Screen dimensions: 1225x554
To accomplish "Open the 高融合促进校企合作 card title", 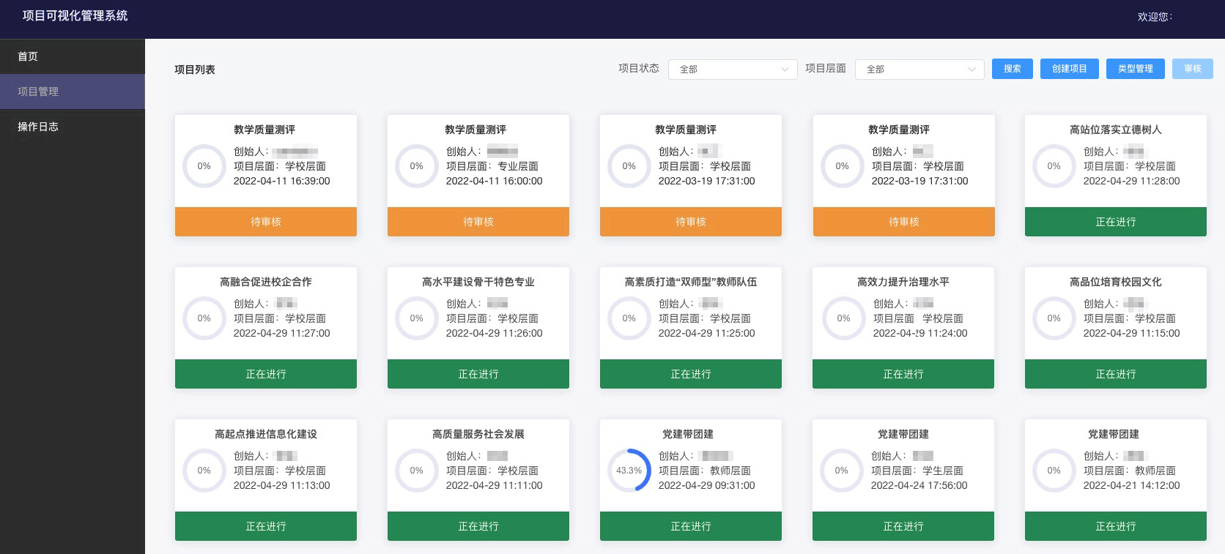I will 265,282.
